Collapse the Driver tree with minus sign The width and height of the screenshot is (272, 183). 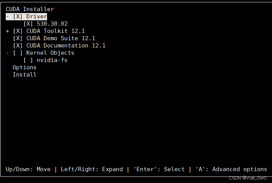pos(8,16)
